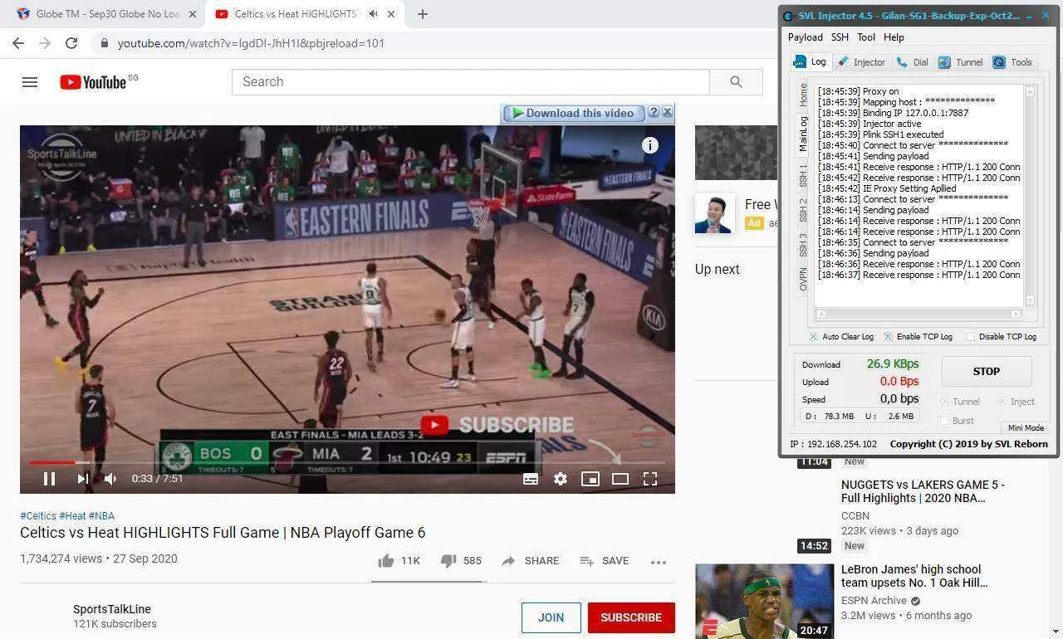Select the Home vertical tab

(803, 95)
